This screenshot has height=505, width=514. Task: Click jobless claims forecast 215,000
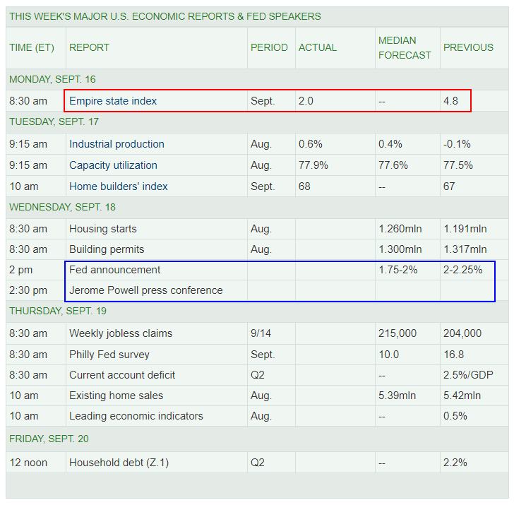(398, 333)
